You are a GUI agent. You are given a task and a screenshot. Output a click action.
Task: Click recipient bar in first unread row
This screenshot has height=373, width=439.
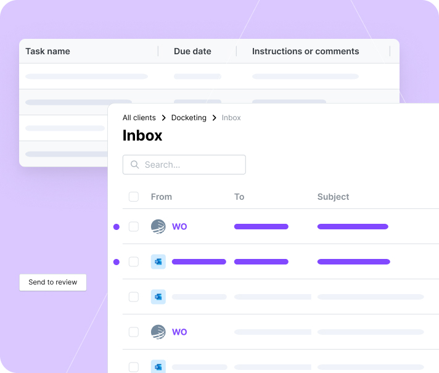[261, 226]
